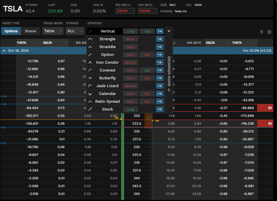Switch to the Shares tab

tap(30, 31)
